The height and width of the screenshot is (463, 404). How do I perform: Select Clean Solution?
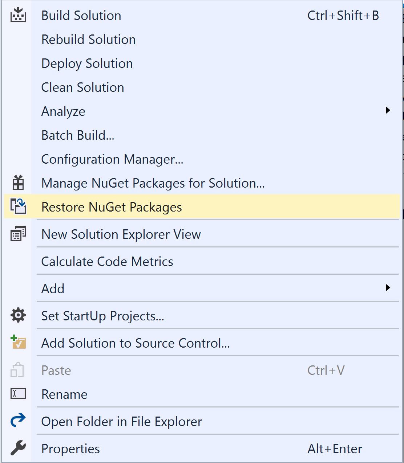(82, 87)
